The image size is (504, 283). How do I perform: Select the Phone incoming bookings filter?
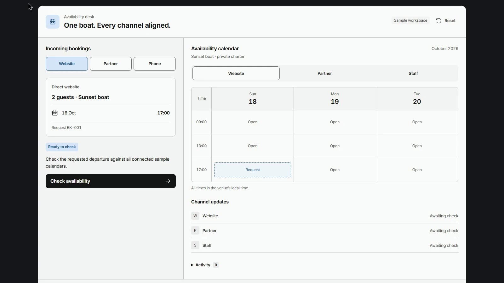click(x=155, y=64)
